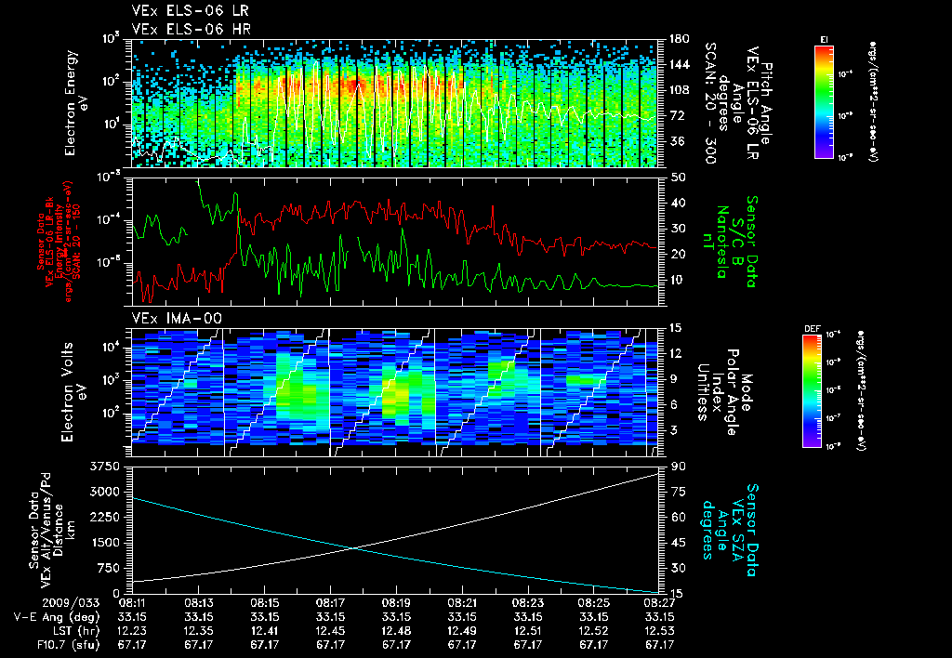Click the 50 nanotesla tick label
Screen dimensions: 952x658
tap(679, 178)
